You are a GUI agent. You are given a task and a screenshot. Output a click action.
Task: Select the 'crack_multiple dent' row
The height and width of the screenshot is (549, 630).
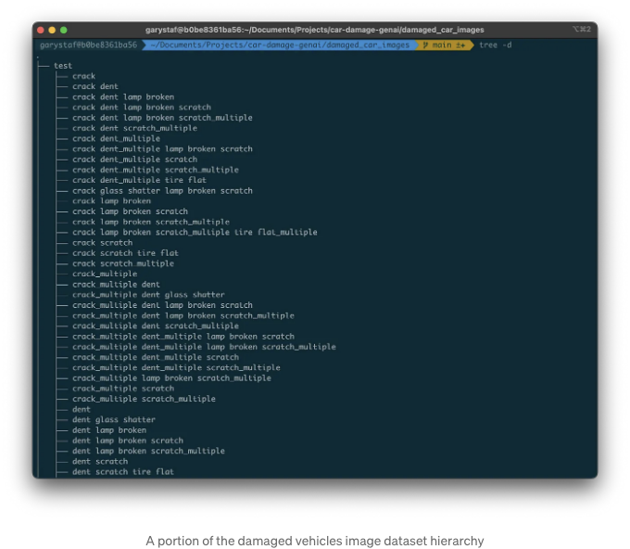pyautogui.click(x=116, y=285)
